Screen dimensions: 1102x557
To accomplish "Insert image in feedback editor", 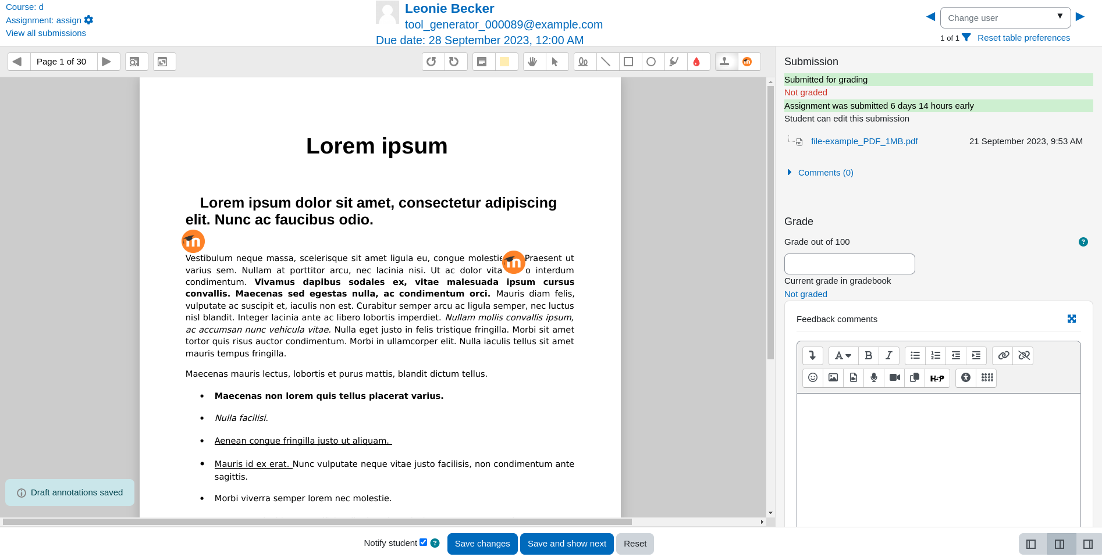I will (x=833, y=378).
